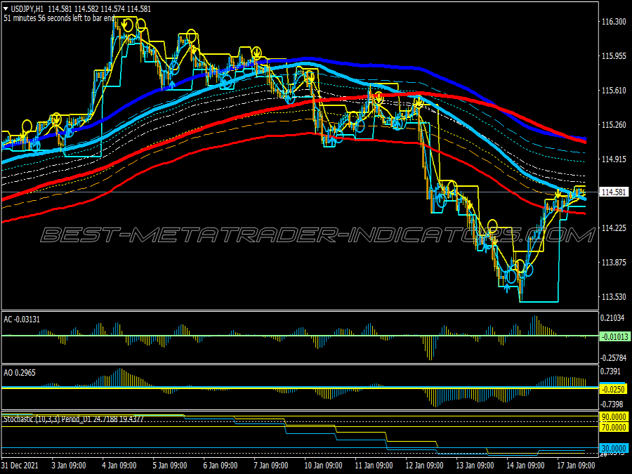Click the AO 0.2965 indicator label
Screen dimensions: 632x474
[20, 372]
